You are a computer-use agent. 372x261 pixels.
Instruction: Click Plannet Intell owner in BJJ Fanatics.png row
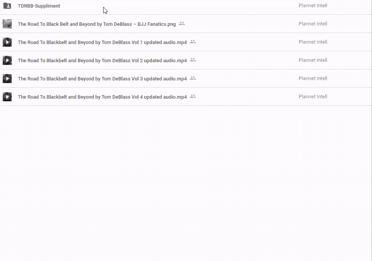313,24
